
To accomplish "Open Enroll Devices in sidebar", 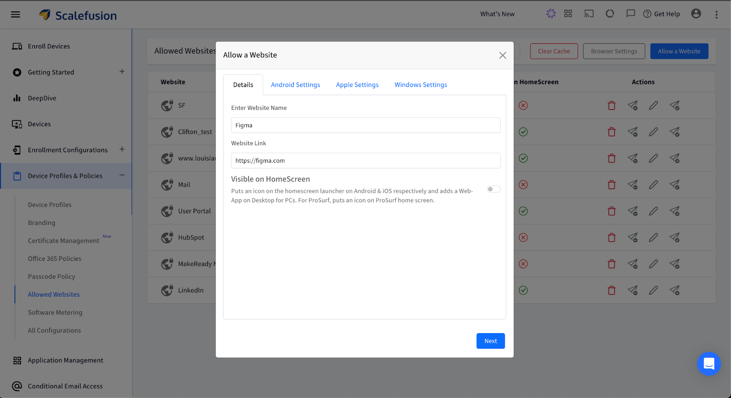I will 48,46.
